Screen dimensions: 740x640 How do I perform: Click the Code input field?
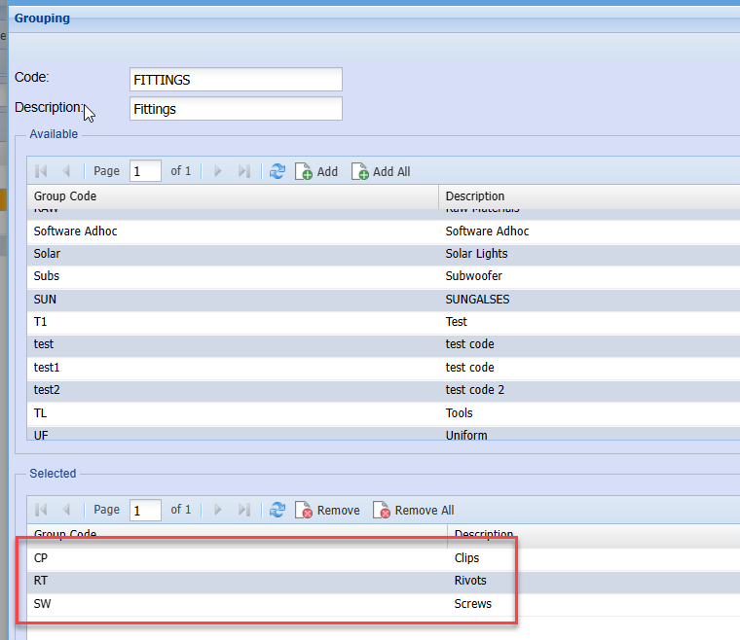236,79
